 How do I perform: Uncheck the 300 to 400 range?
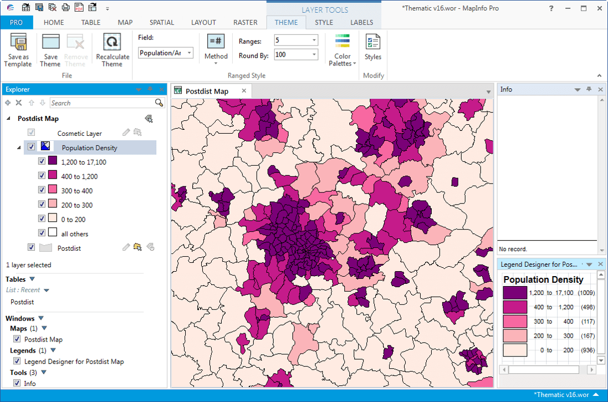click(42, 190)
